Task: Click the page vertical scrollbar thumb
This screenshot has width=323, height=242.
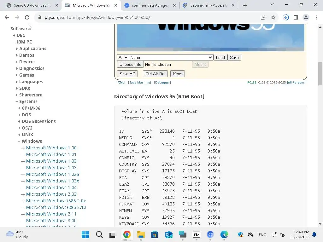Action: pos(320,73)
